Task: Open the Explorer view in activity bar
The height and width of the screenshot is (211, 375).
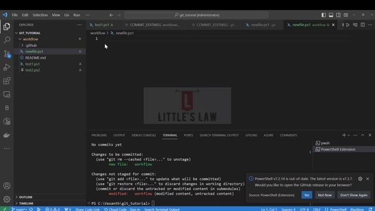Action: tap(6, 26)
